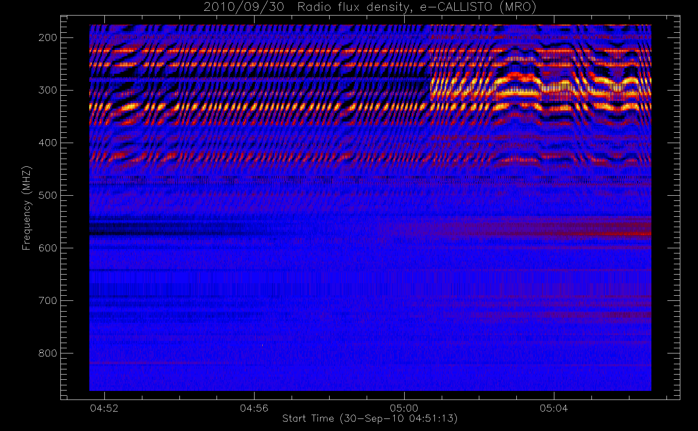
Task: Click the 700 frequency tick label
Action: (x=47, y=300)
